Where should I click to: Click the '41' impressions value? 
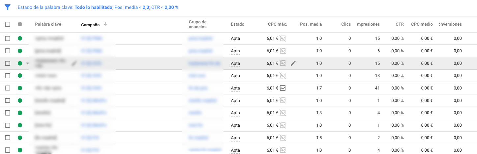(x=377, y=88)
